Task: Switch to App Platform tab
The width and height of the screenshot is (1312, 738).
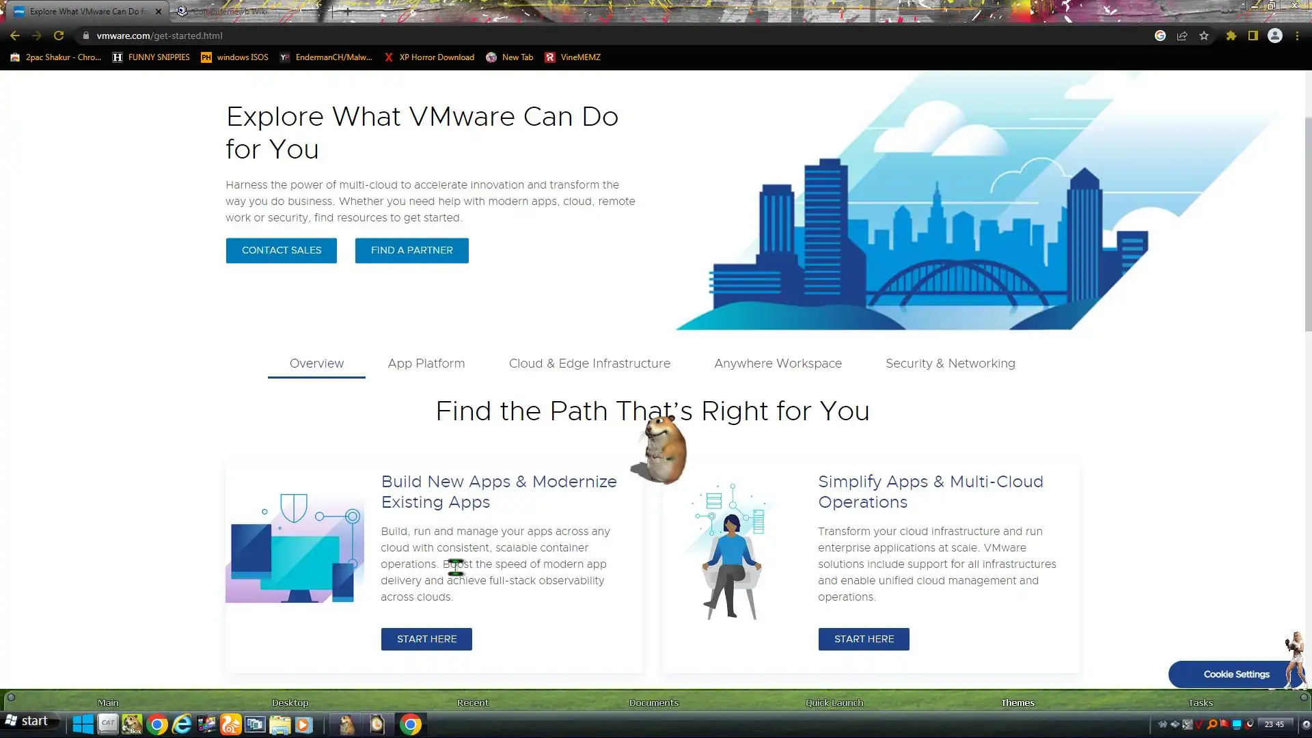Action: (x=426, y=364)
